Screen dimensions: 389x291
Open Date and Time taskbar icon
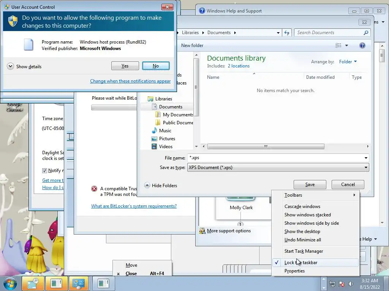[33, 283]
